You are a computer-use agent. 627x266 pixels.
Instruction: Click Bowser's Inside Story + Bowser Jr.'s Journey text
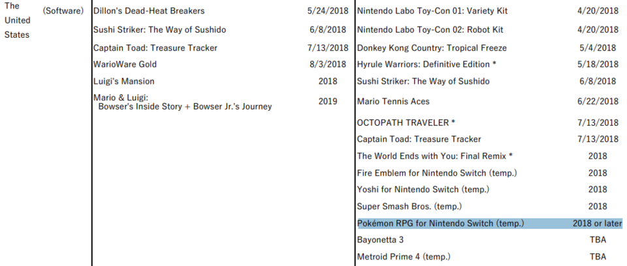pyautogui.click(x=185, y=106)
